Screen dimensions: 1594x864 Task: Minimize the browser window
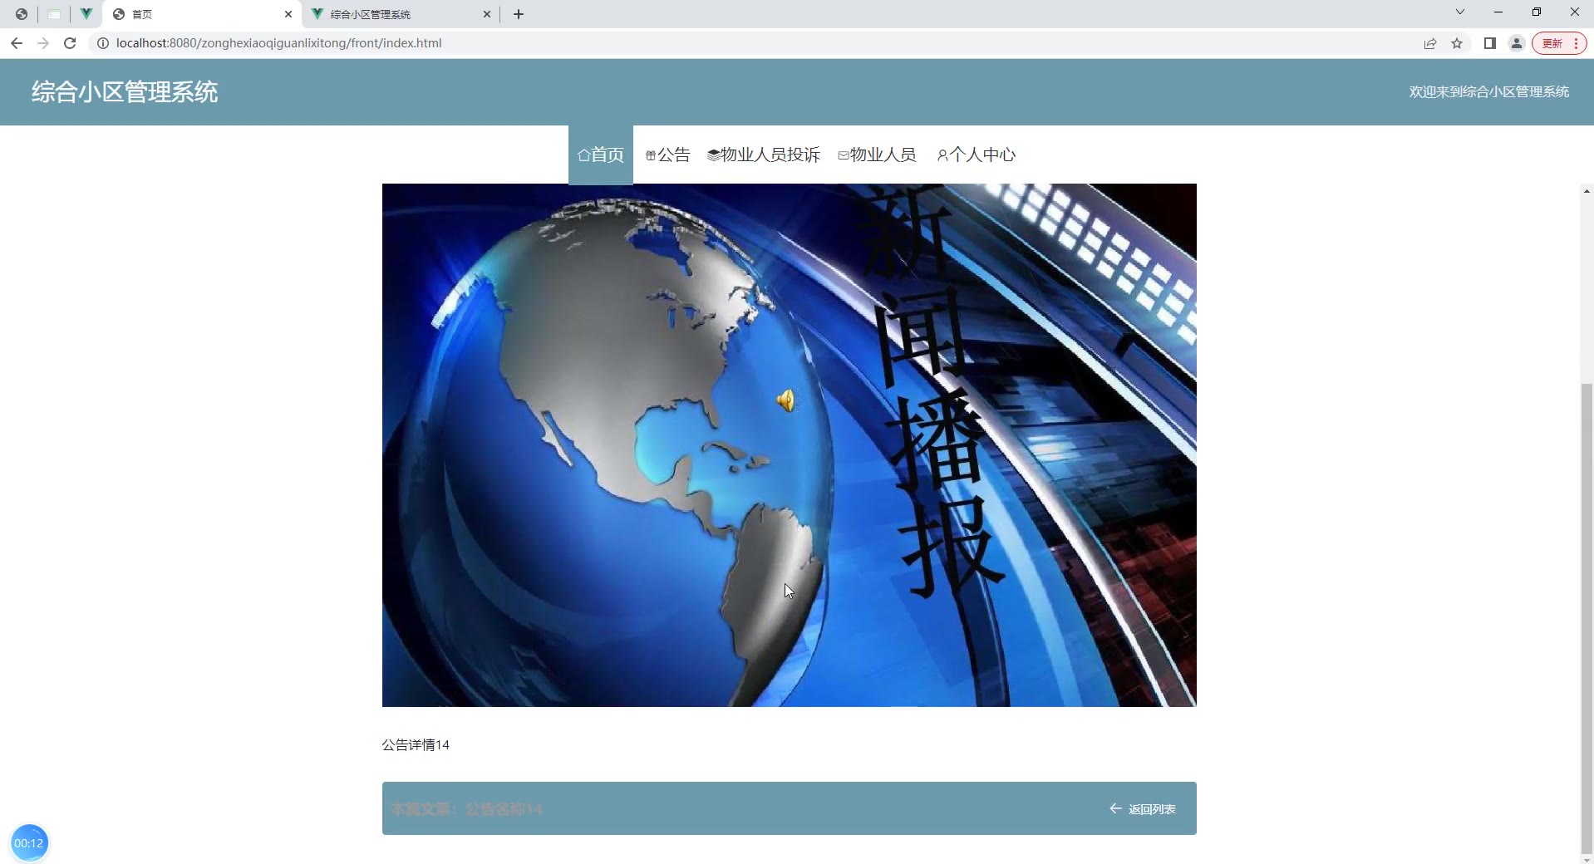1498,12
